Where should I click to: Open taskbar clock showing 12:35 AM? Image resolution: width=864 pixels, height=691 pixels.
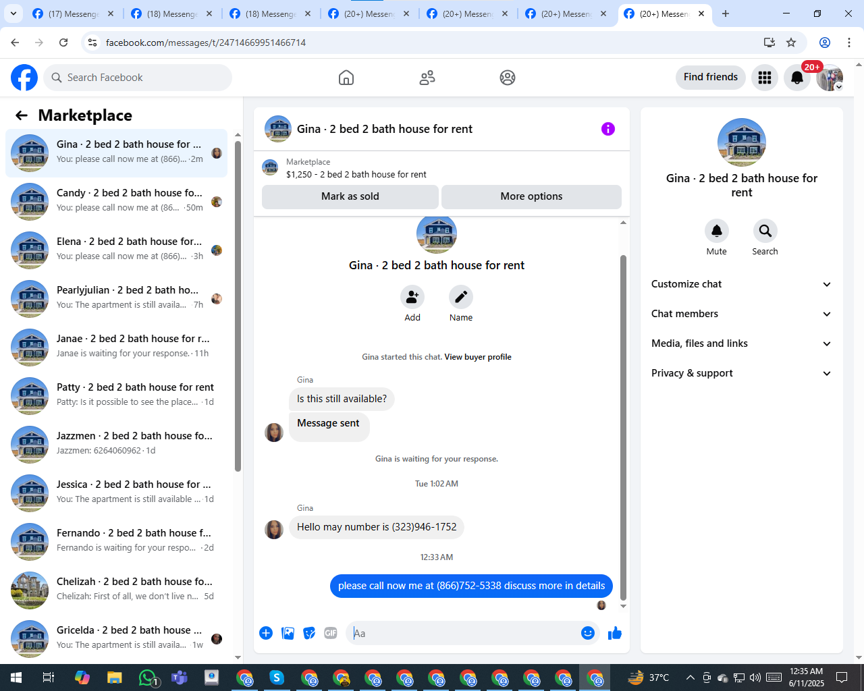tap(807, 678)
